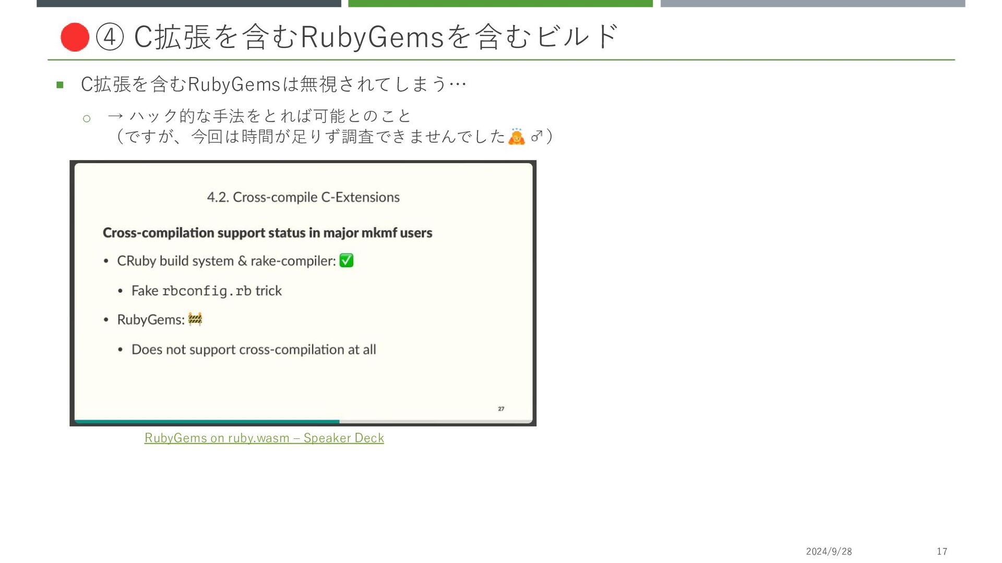This screenshot has height=563, width=1002.
Task: Click the green progress segment at top
Action: 500,3
